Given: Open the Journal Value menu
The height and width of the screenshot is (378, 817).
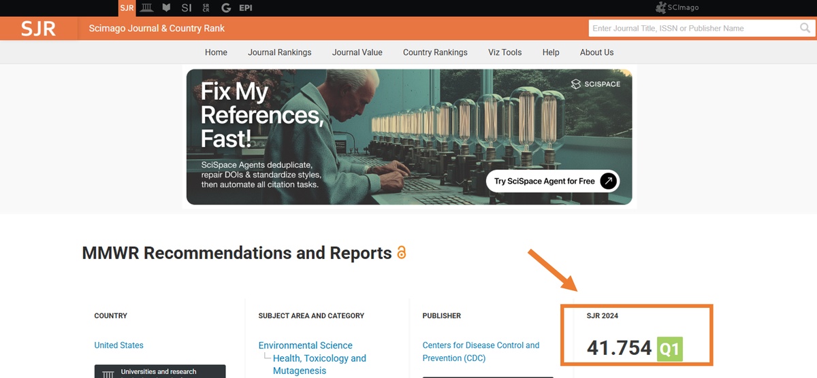Looking at the screenshot, I should click(x=357, y=52).
